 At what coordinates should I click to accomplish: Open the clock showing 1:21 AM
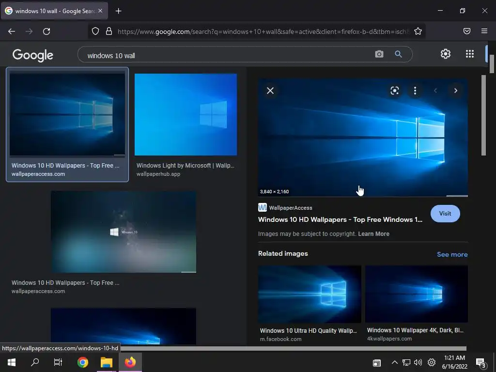tap(454, 362)
